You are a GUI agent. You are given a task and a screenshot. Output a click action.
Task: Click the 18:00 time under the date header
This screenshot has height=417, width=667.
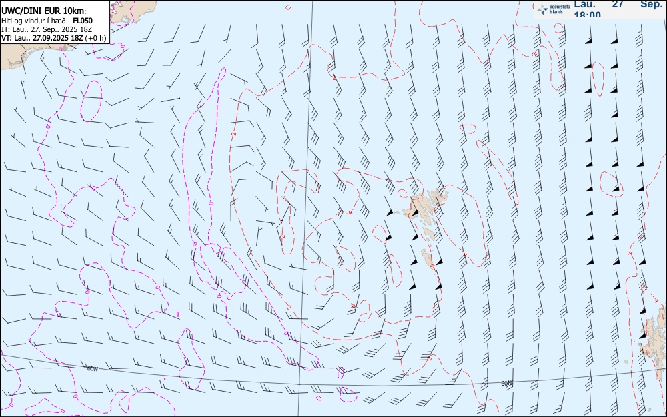point(588,15)
